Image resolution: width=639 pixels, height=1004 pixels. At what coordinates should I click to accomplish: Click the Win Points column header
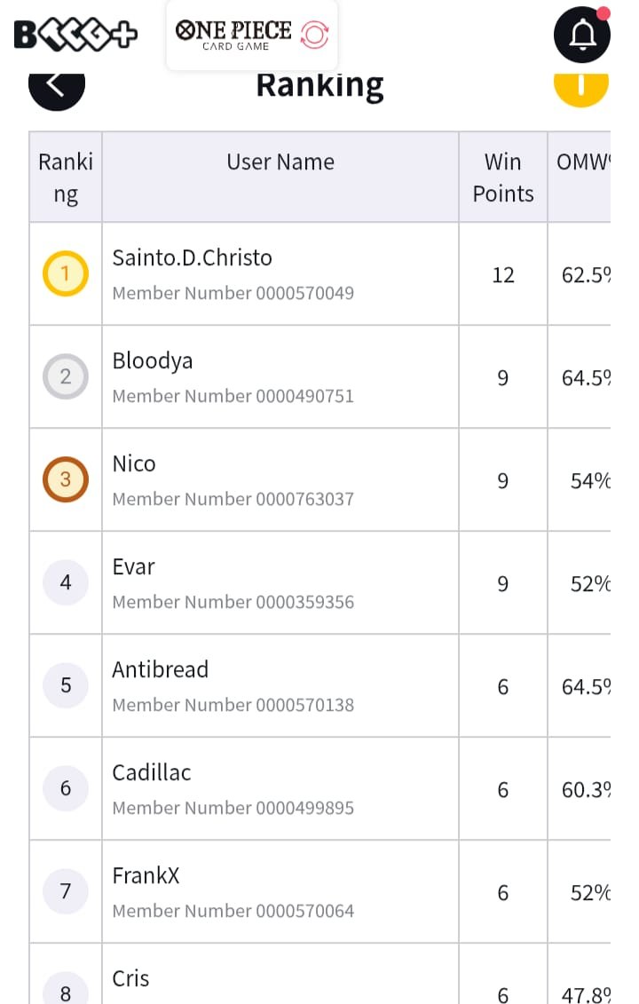click(503, 178)
